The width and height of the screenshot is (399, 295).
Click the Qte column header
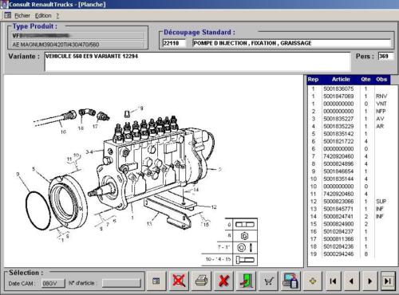pyautogui.click(x=365, y=79)
